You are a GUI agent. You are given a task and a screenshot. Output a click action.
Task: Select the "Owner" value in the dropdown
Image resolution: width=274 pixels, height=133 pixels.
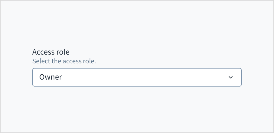point(51,77)
